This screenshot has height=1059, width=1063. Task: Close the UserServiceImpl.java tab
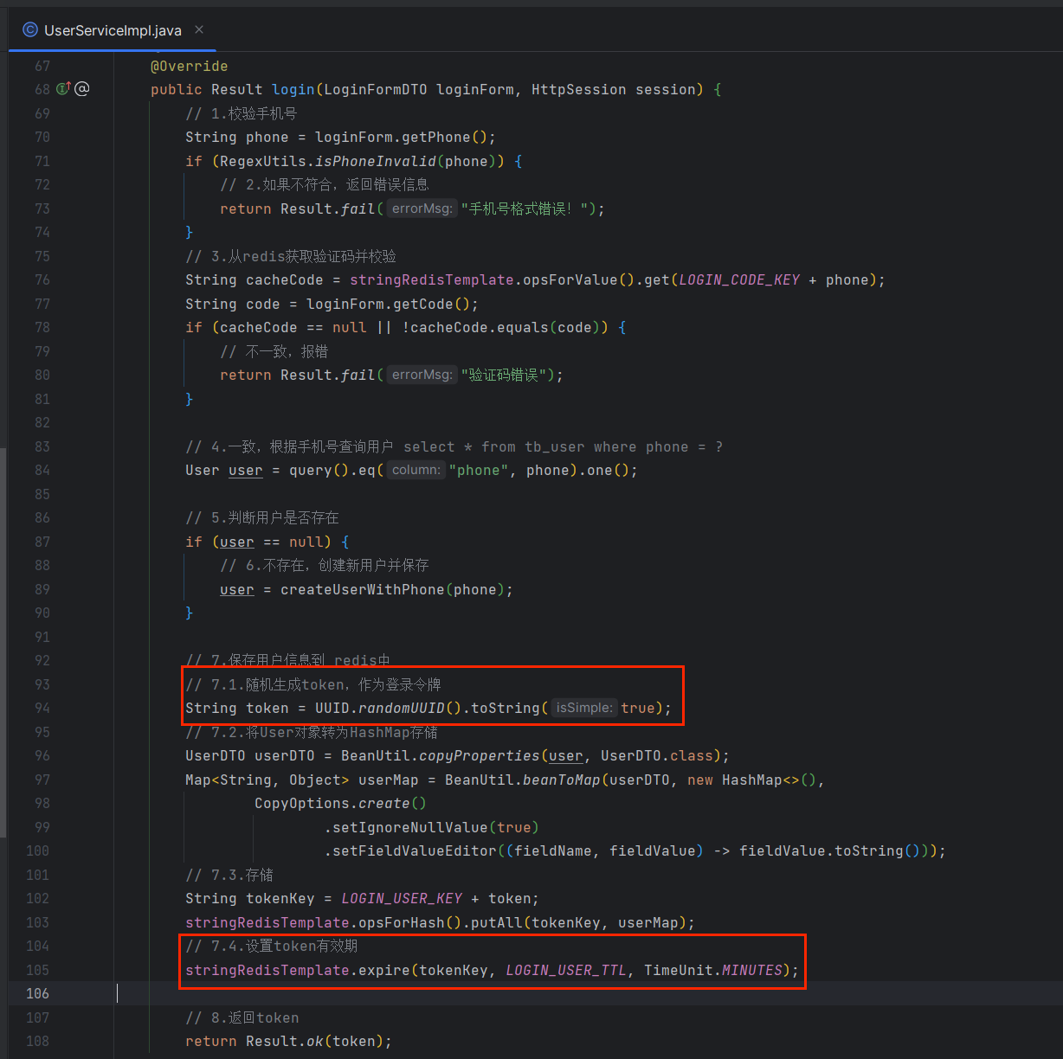[199, 29]
